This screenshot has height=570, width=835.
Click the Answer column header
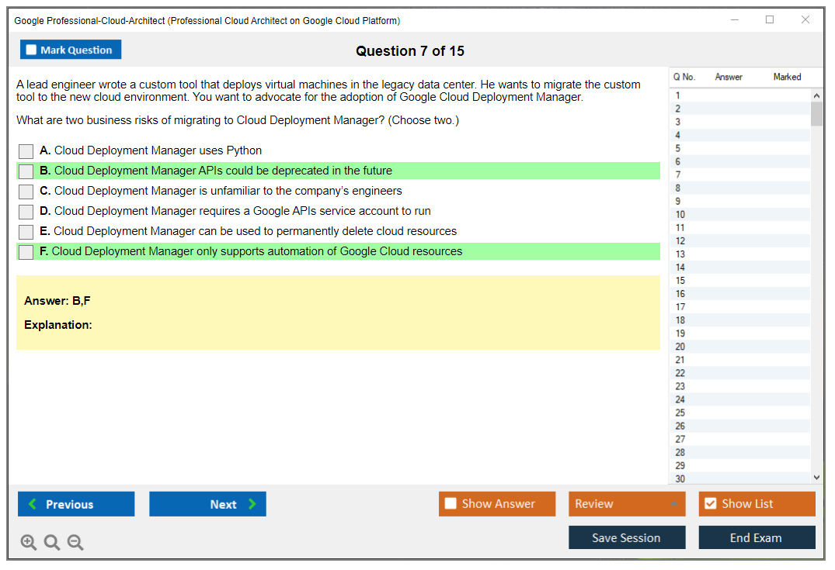(729, 77)
